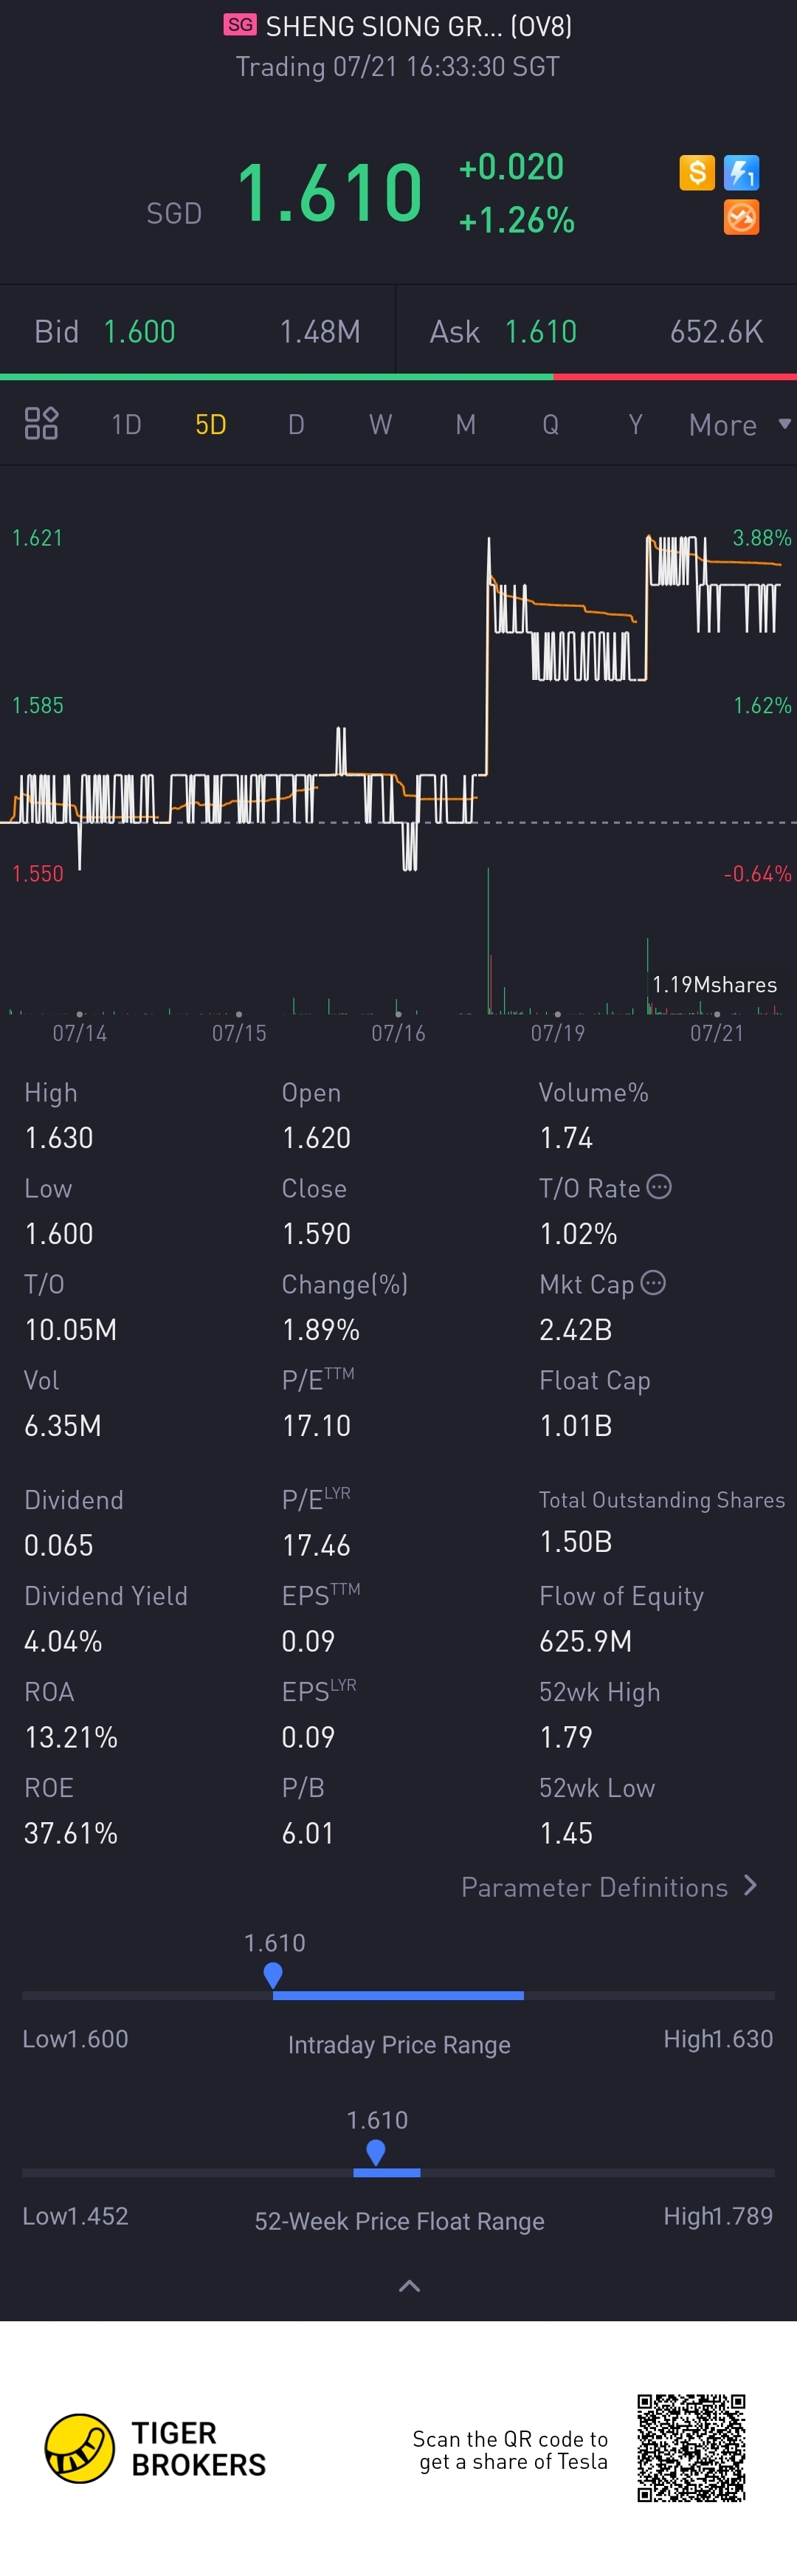Tap the Vol value 6.35M
797x2576 pixels.
(x=62, y=1425)
